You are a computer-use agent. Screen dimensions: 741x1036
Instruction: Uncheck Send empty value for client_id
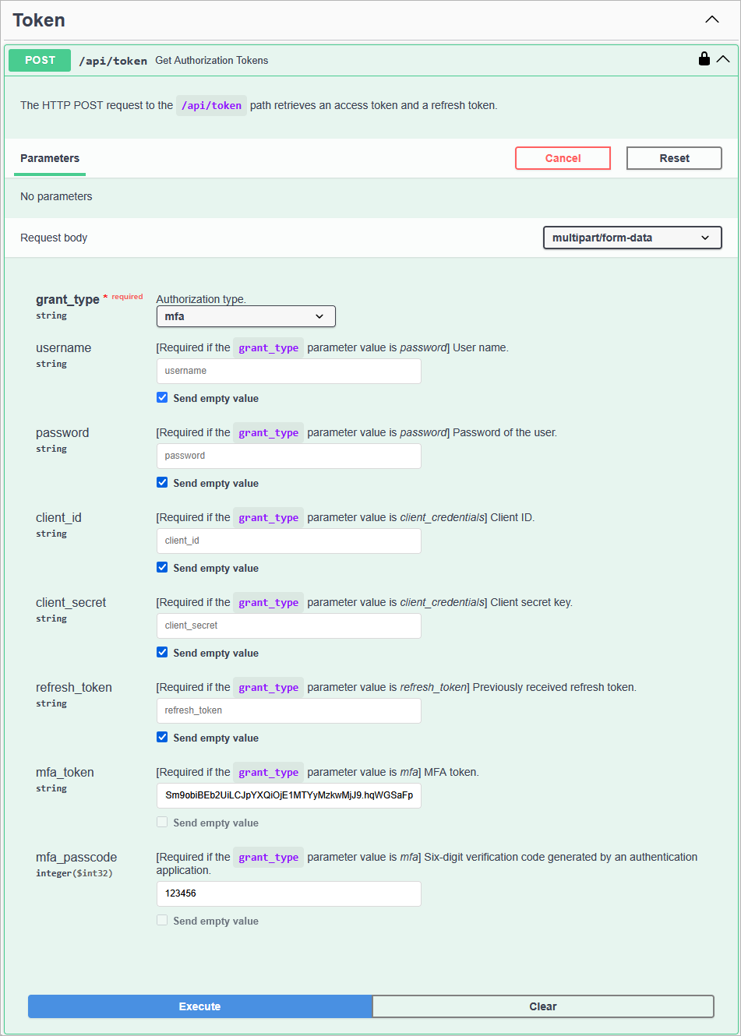click(162, 566)
